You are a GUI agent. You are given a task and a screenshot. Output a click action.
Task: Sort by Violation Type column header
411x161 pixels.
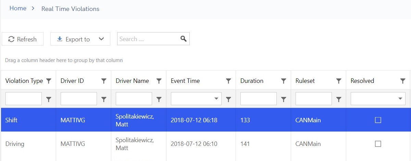[x=24, y=81]
